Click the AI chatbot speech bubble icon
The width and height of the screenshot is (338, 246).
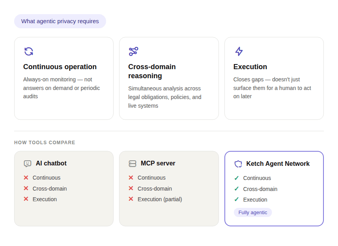pyautogui.click(x=28, y=163)
